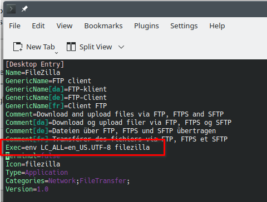Viewport: 267px width, 202px height.
Task: Open the Bookmarks menu
Action: point(103,26)
